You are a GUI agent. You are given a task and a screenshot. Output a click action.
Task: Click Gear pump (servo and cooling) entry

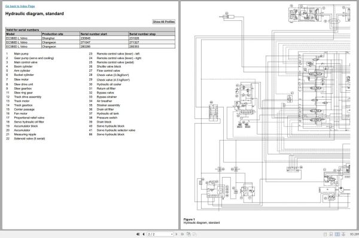(34, 58)
